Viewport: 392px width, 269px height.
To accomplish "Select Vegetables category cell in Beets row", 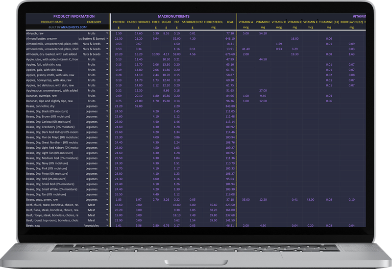I will [92, 226].
